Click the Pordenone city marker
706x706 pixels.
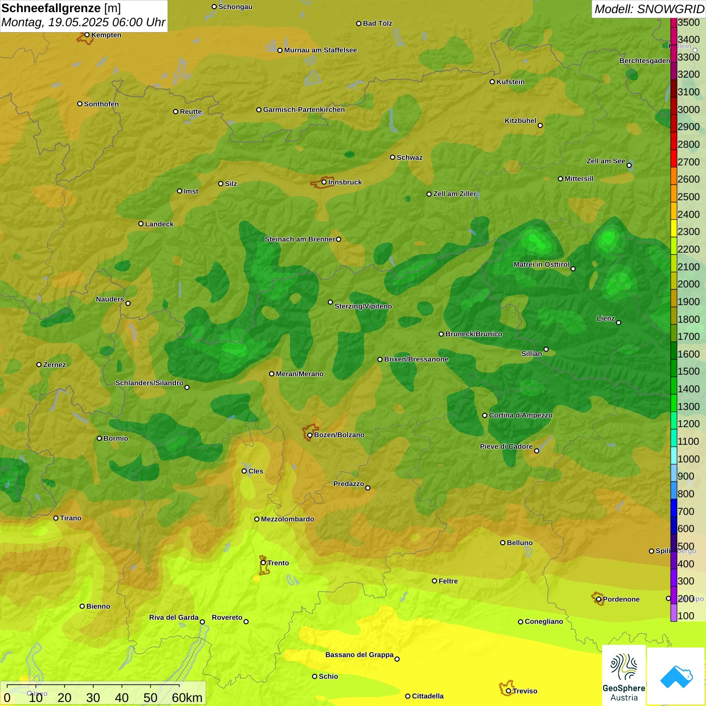tap(599, 599)
